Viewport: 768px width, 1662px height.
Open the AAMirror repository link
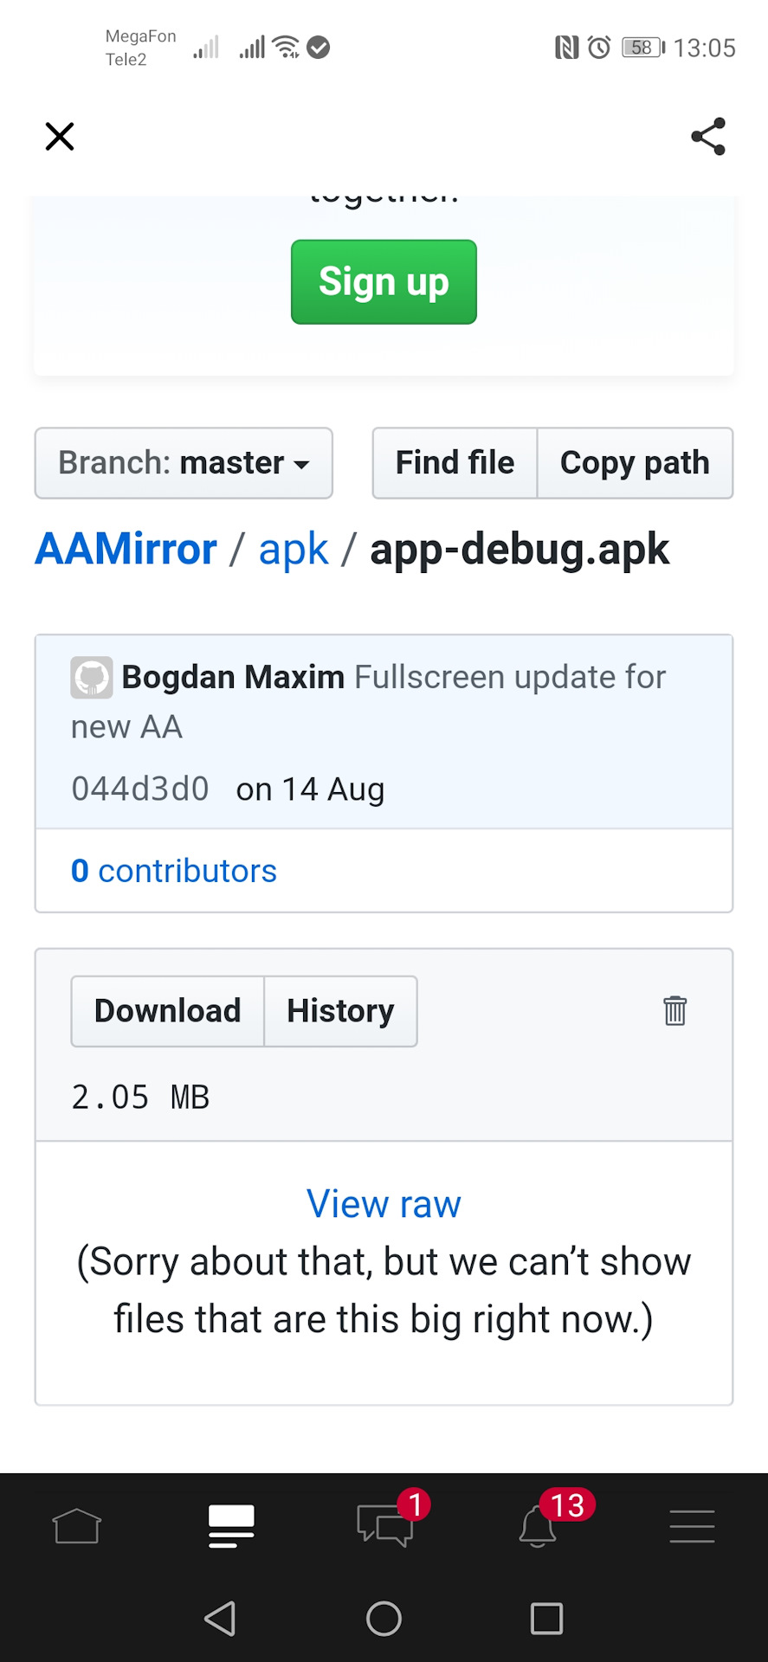pos(126,549)
